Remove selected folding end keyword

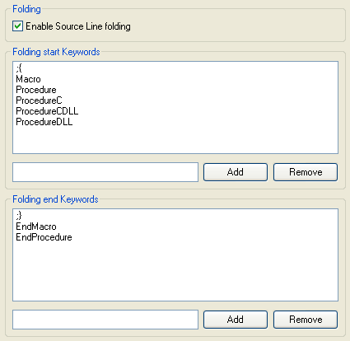tap(306, 320)
